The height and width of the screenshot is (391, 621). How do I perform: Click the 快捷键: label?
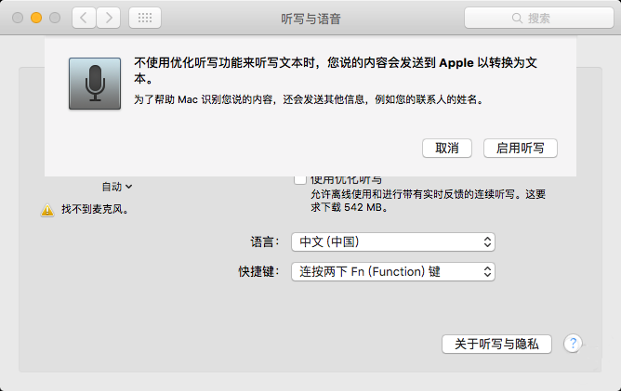(258, 272)
